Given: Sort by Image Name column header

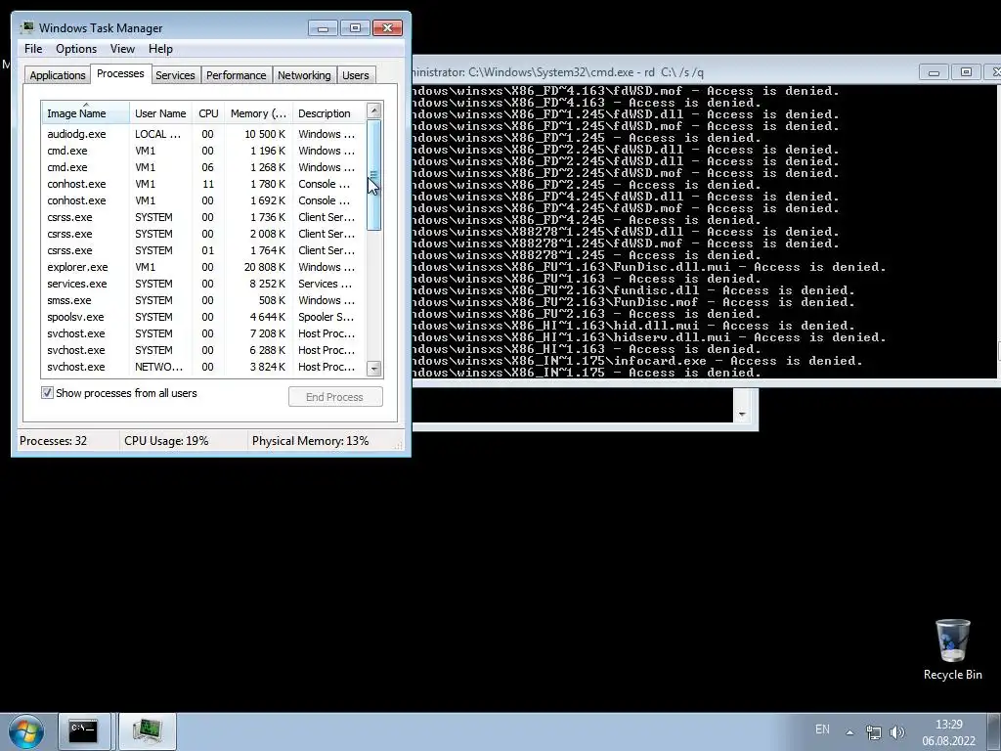Looking at the screenshot, I should point(86,113).
